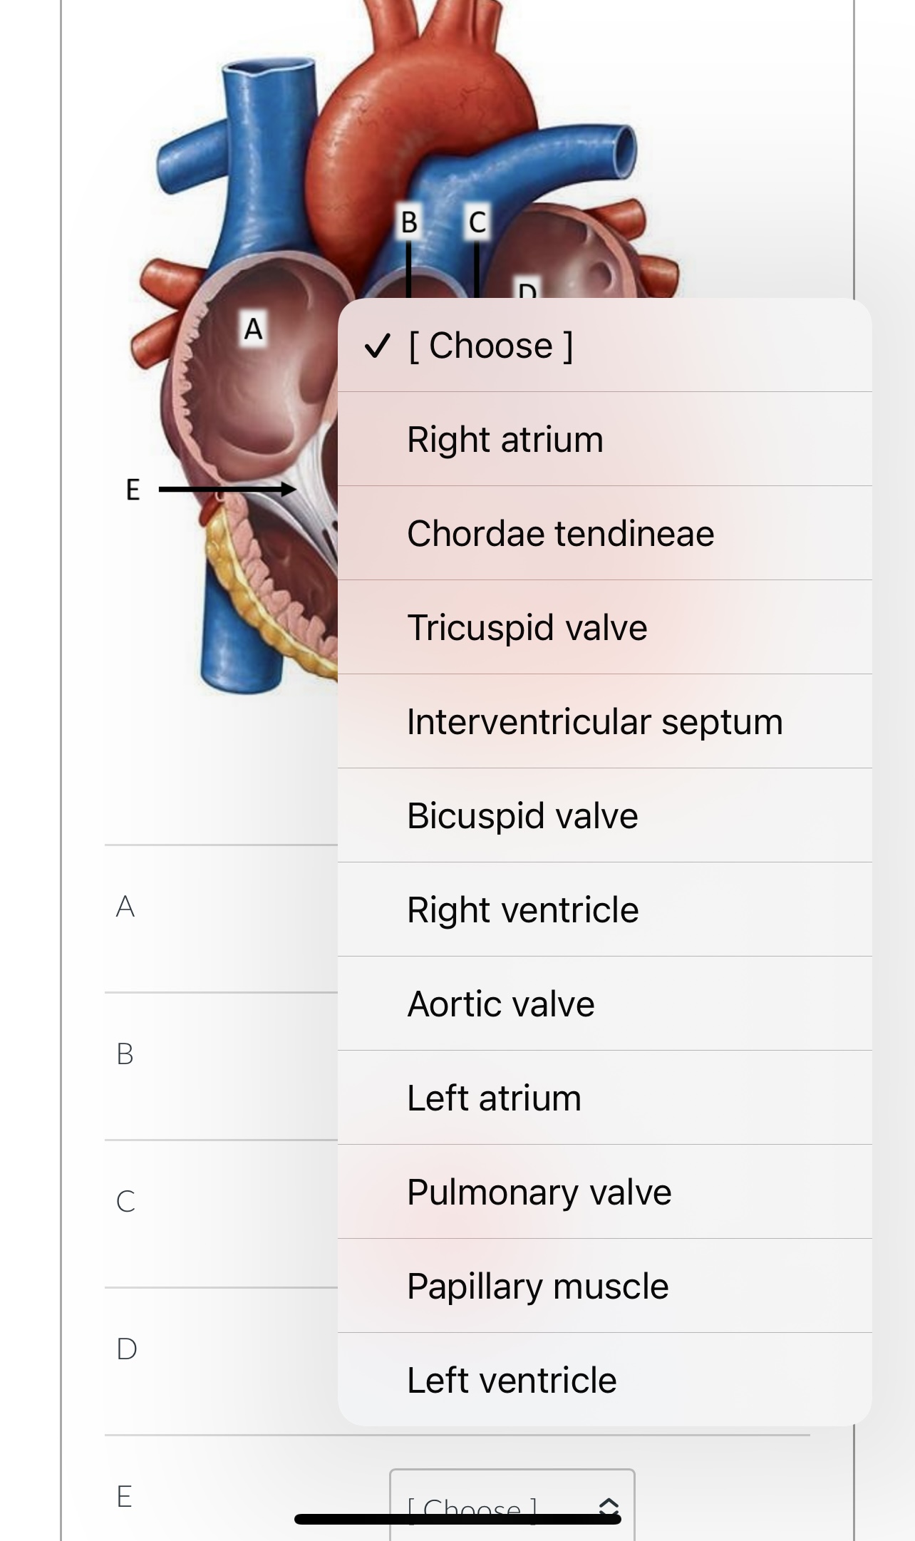
Task: Pick "Aortic valve" from the options
Action: [x=500, y=1003]
